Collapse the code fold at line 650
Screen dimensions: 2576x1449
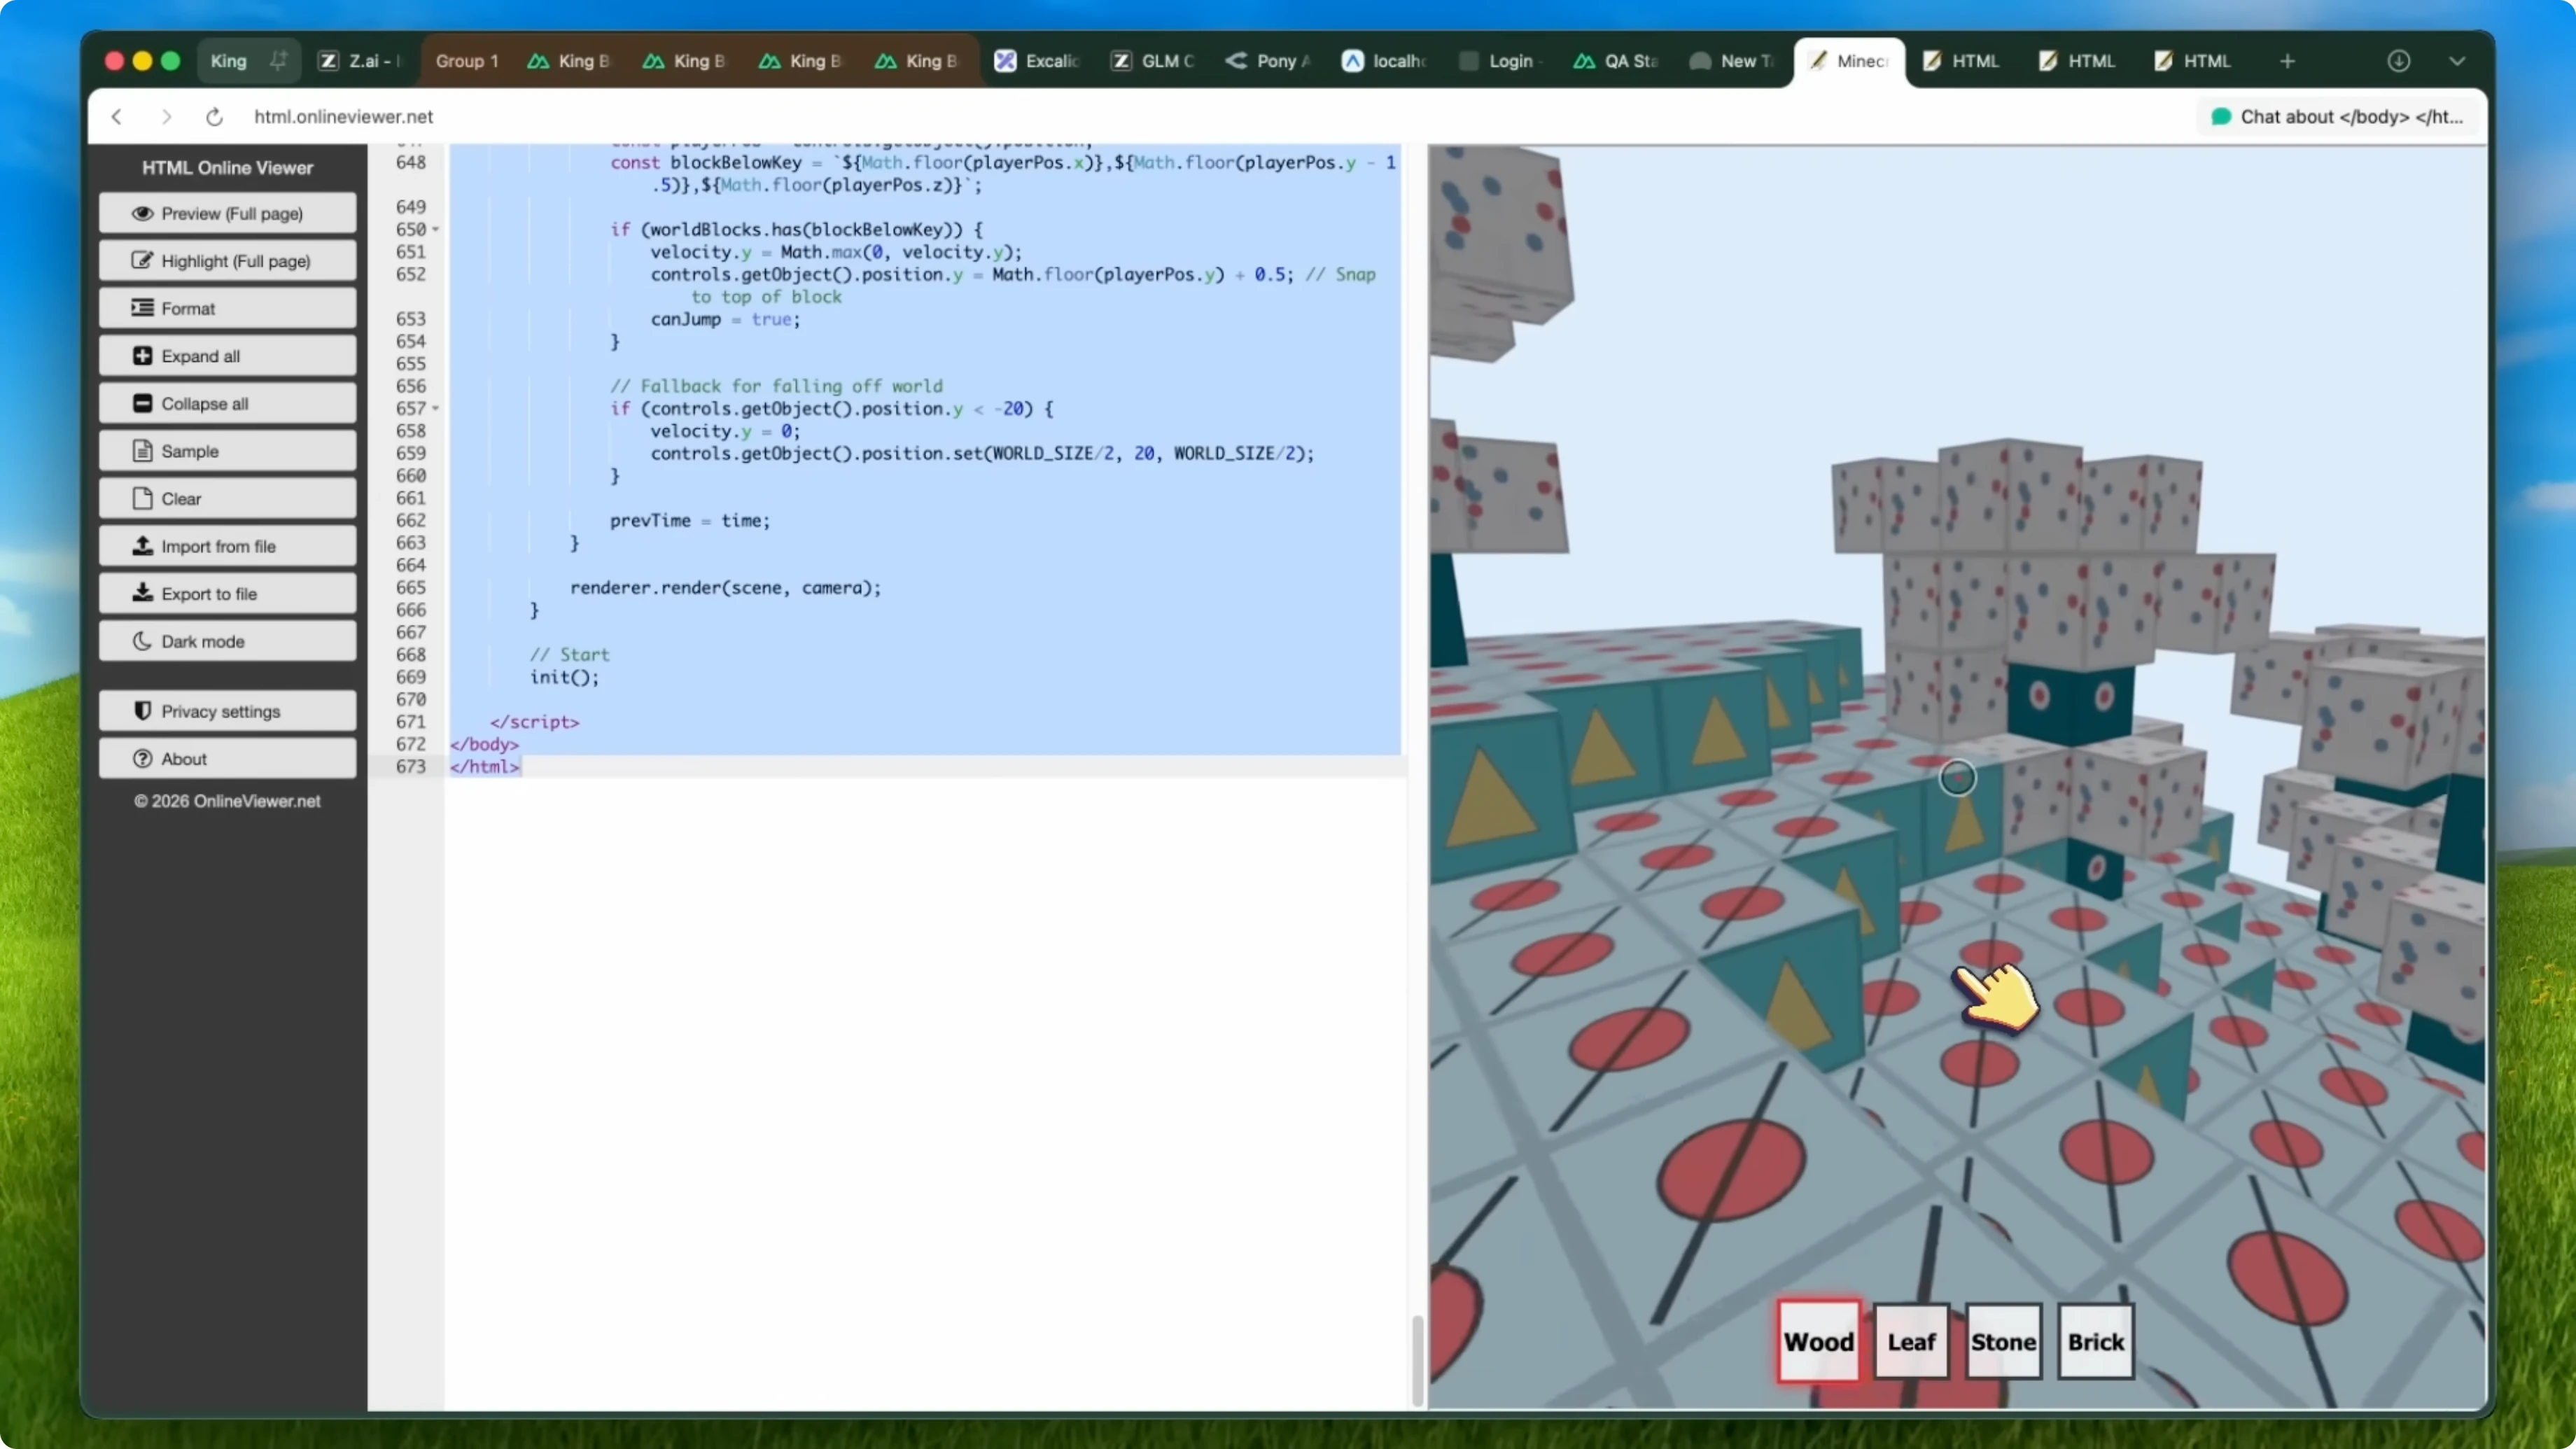coord(437,229)
